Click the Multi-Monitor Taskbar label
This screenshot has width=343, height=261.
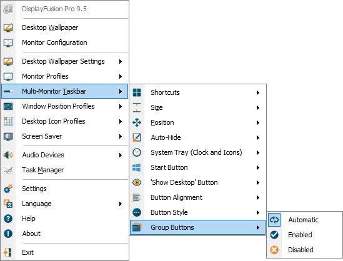(54, 91)
